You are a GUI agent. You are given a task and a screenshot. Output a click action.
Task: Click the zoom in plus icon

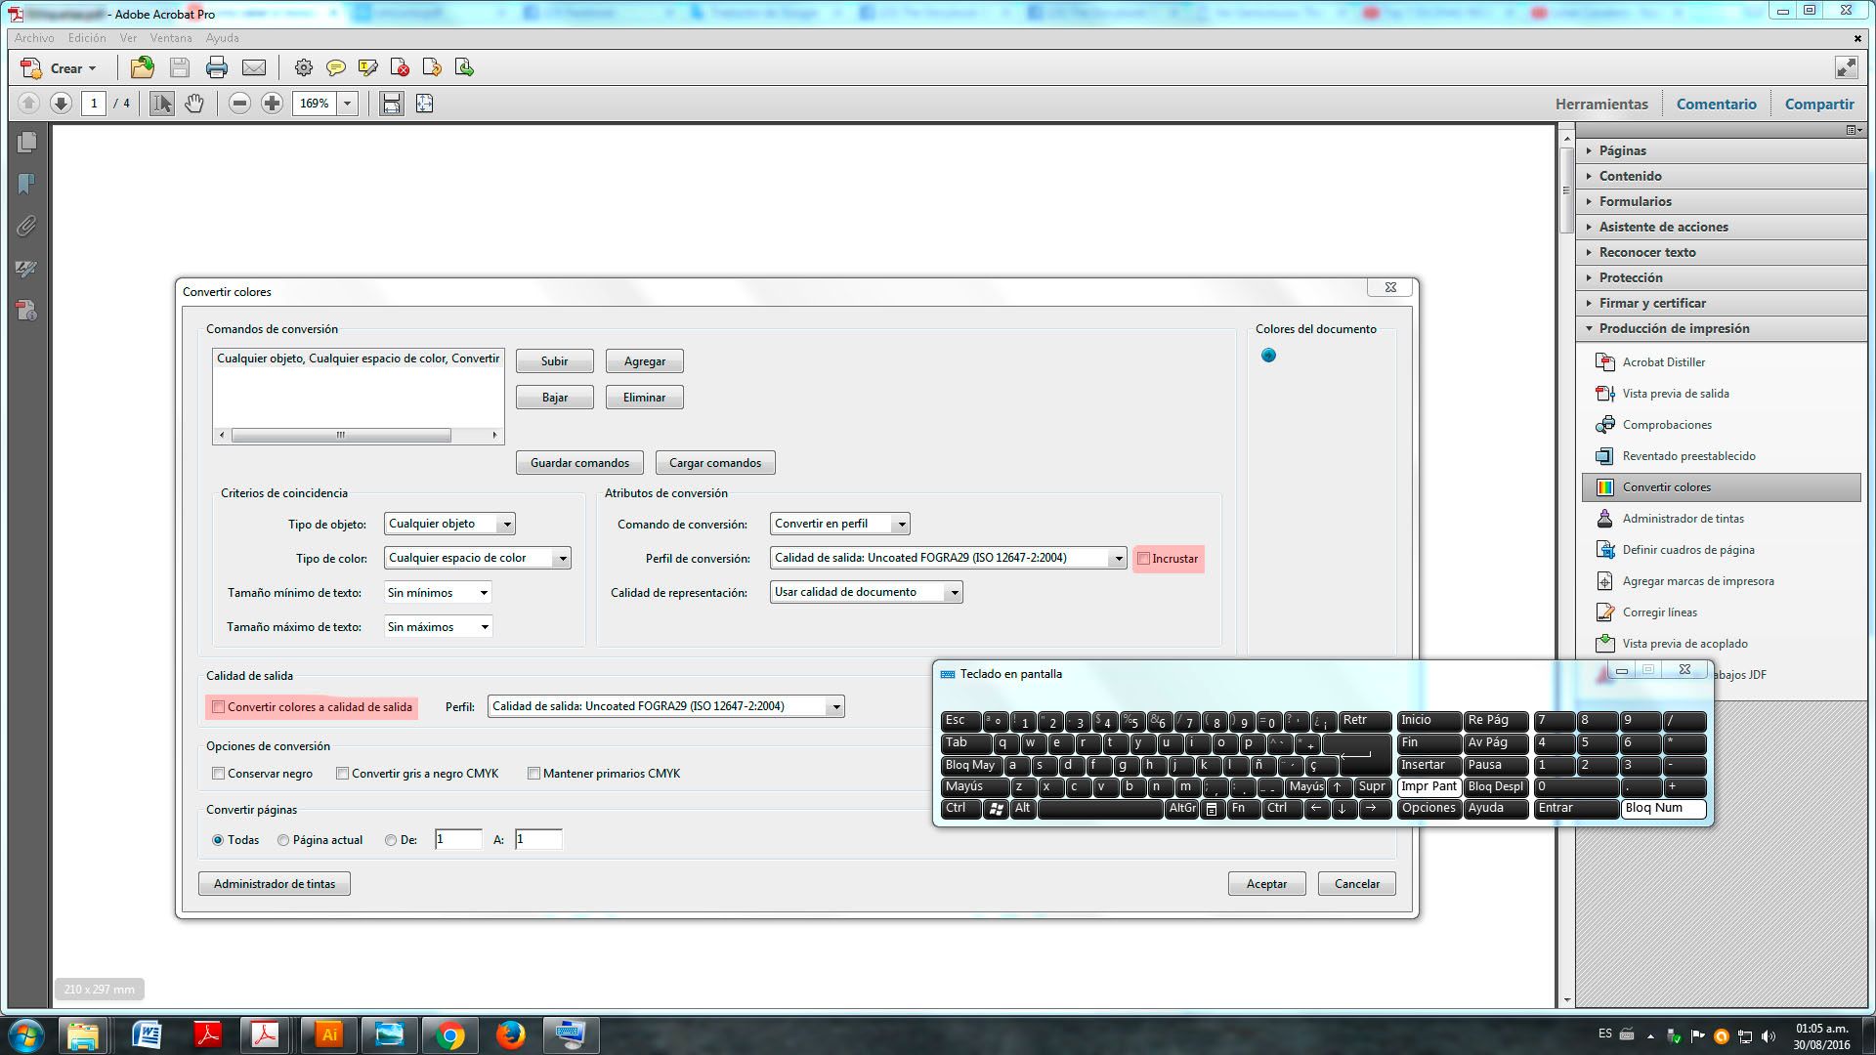click(x=273, y=104)
